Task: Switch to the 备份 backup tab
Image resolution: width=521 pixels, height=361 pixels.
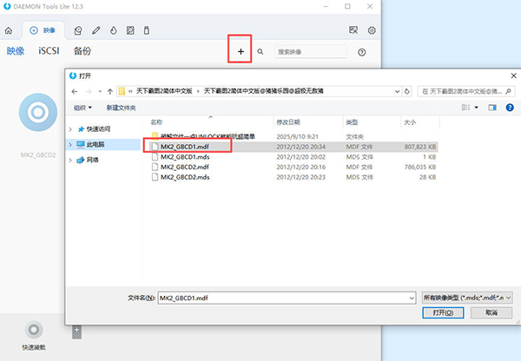Action: (x=82, y=51)
